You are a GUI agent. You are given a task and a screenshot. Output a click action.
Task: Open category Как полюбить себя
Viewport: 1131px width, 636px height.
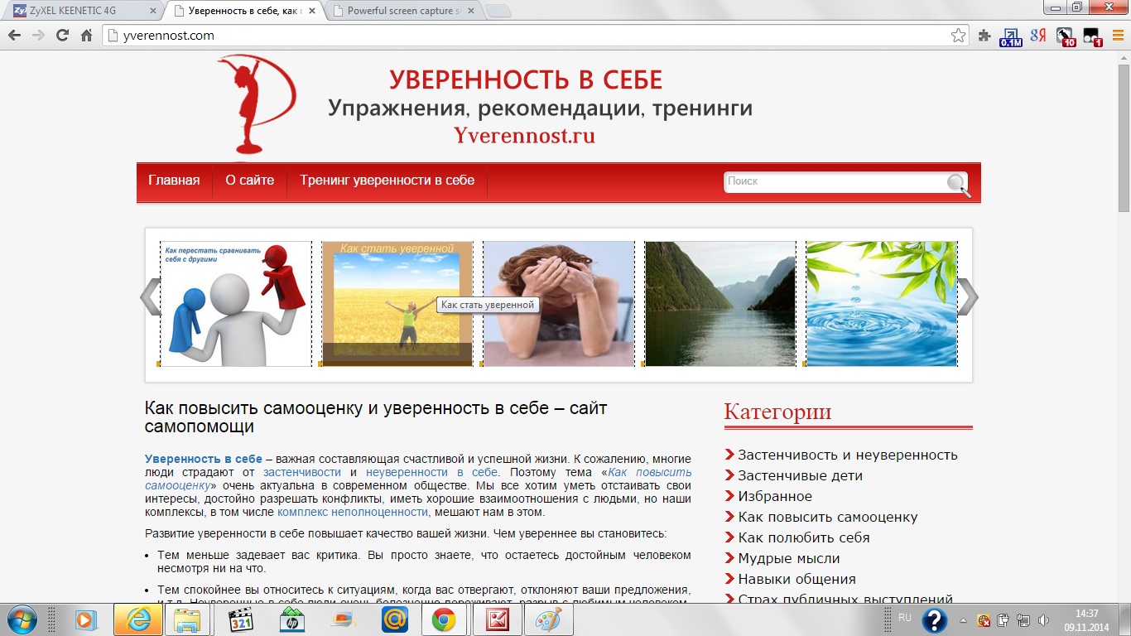pos(804,537)
